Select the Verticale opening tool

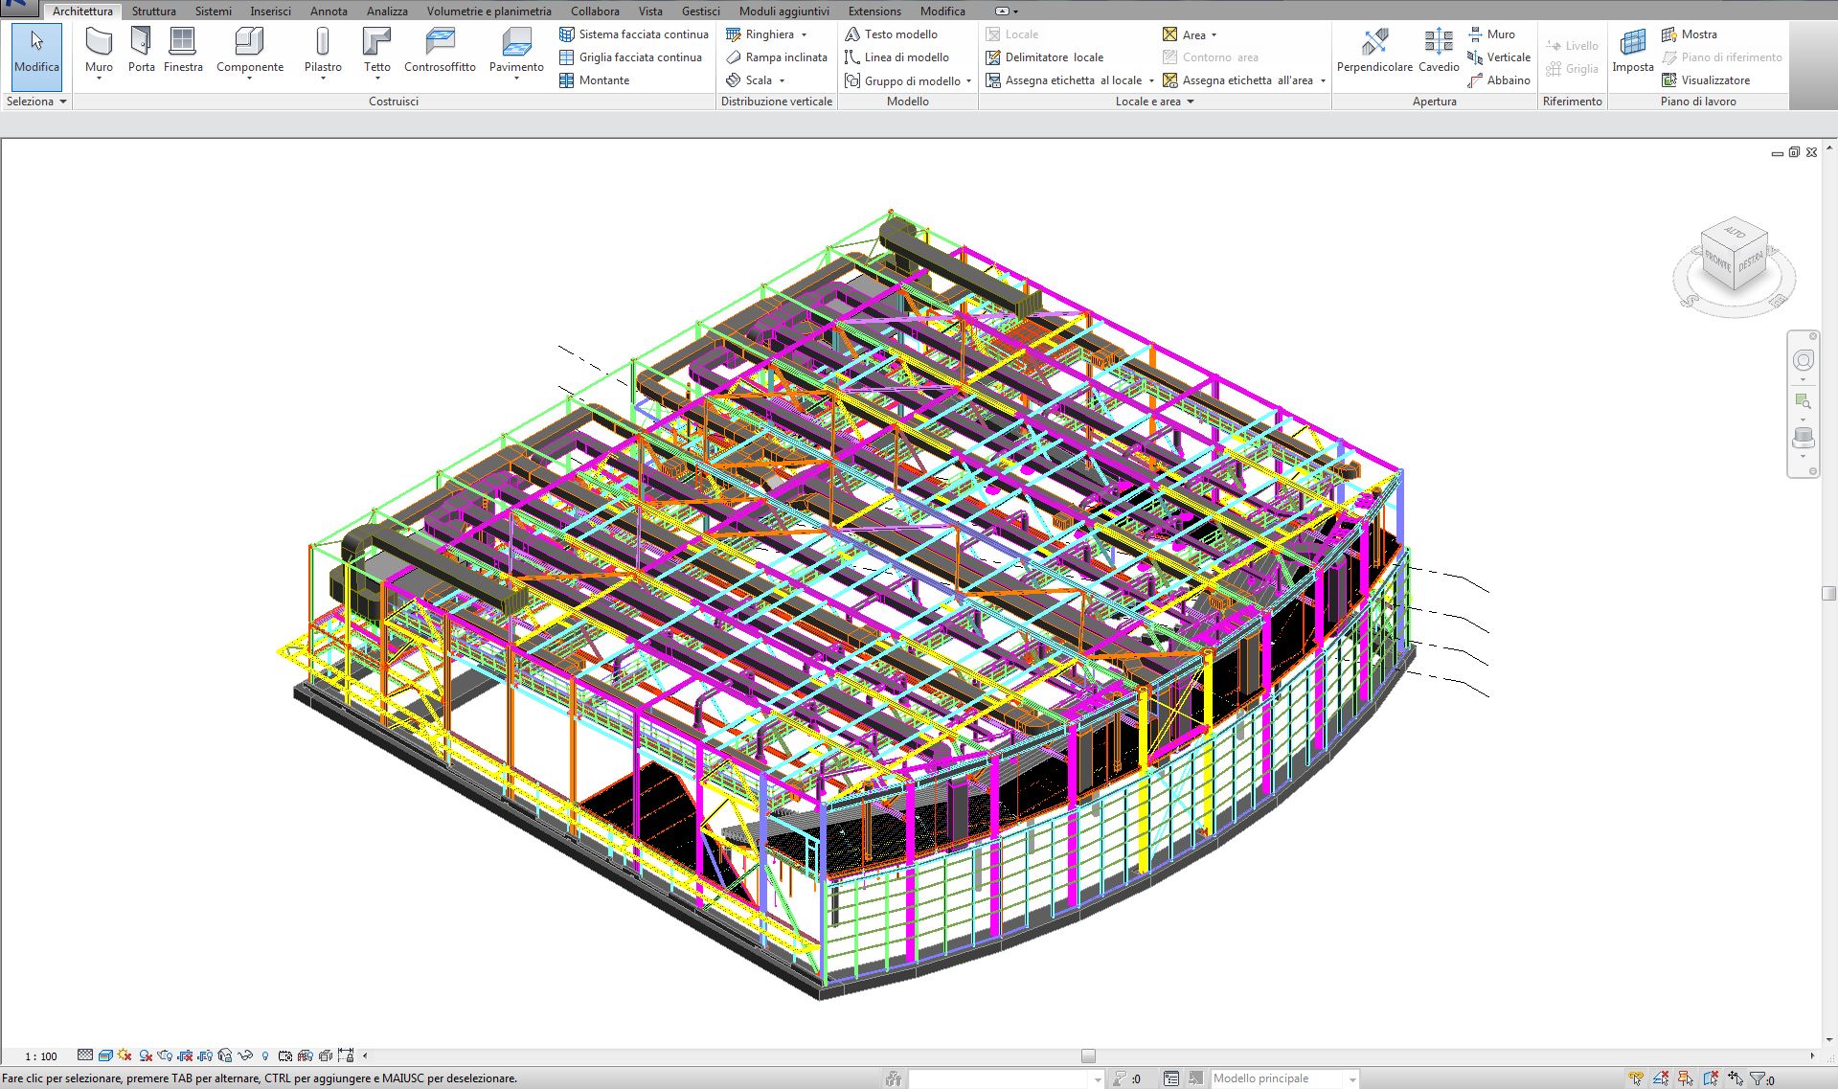pyautogui.click(x=1499, y=57)
